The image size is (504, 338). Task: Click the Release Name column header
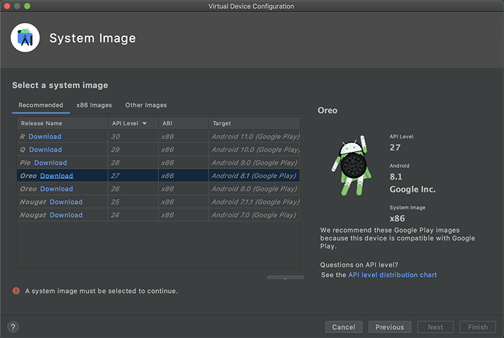coord(42,124)
